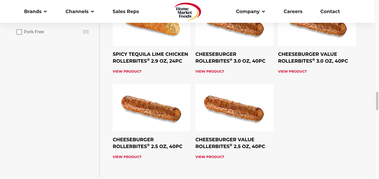
Task: View product for Cheeseburger Value RollerBites 3.0 oz
Action: tap(292, 71)
